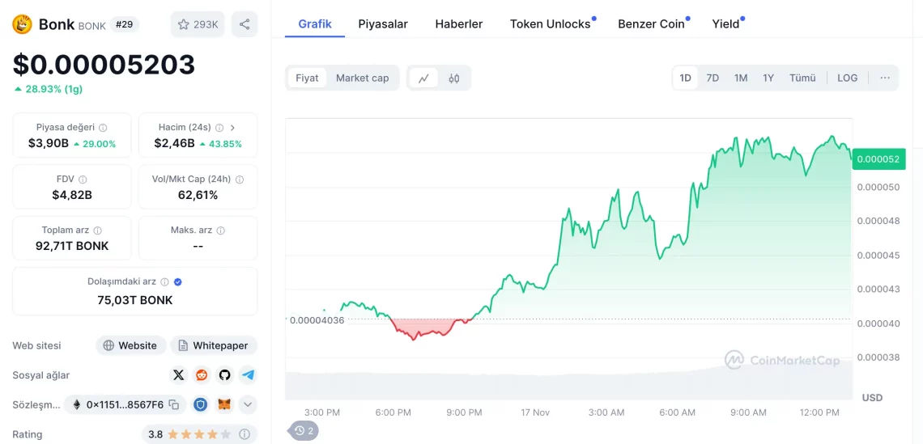
Task: Toggle the chart to Market cap
Action: pos(362,78)
